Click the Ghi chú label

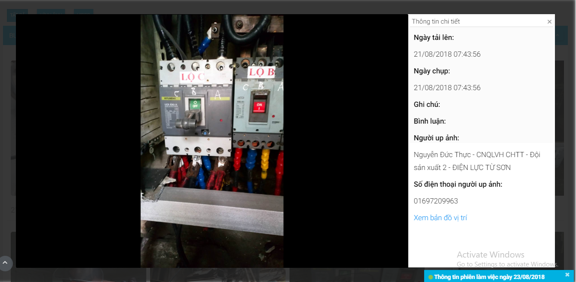pos(426,104)
